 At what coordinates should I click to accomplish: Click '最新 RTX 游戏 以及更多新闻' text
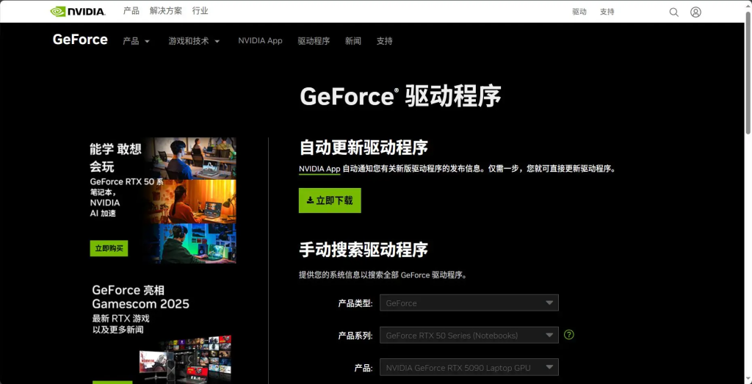click(121, 324)
